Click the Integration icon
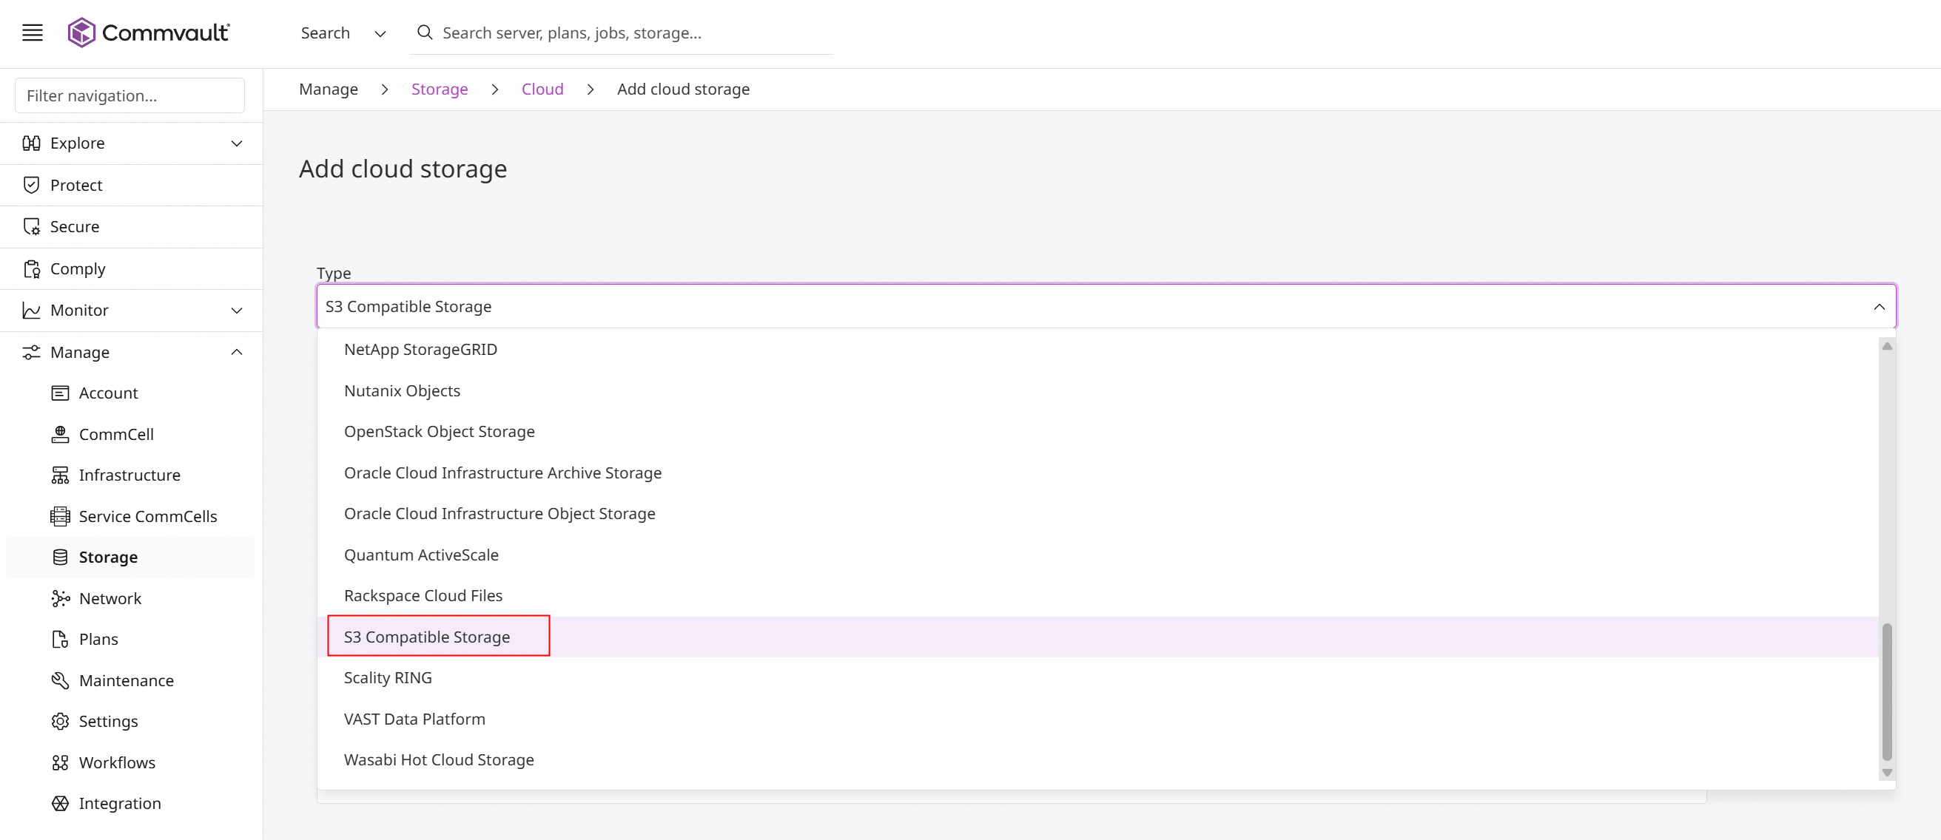Image resolution: width=1941 pixels, height=840 pixels. [60, 803]
